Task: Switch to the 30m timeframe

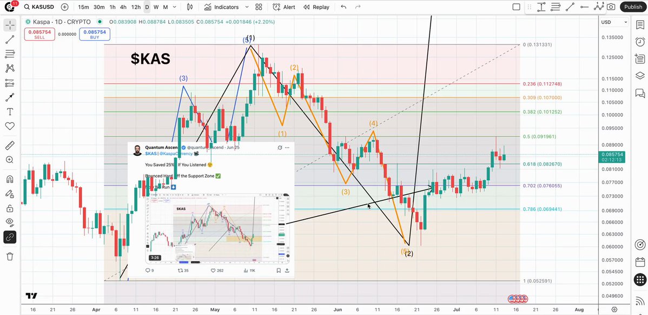Action: tap(99, 7)
